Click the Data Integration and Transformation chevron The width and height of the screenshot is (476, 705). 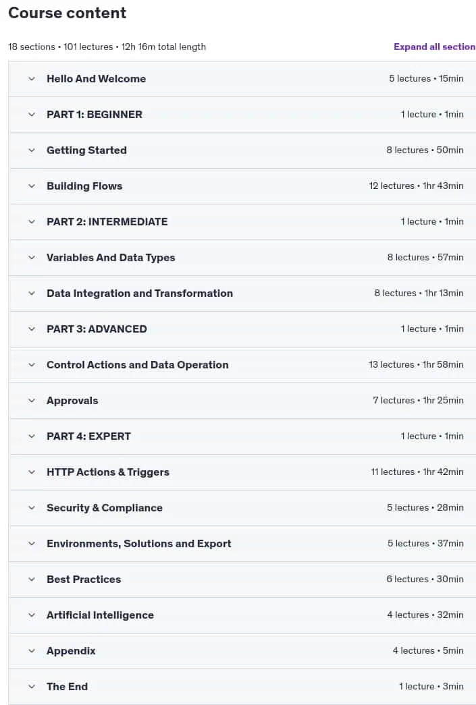click(32, 293)
